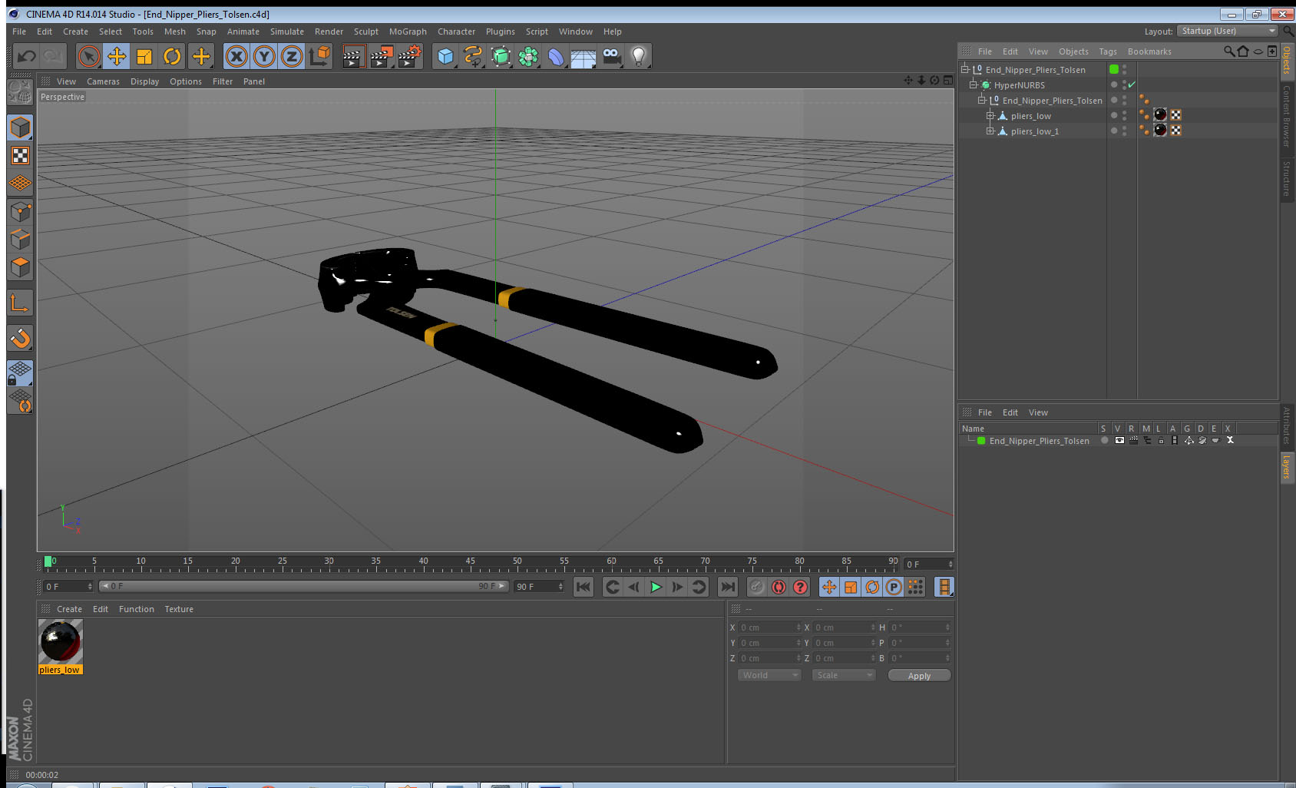The image size is (1296, 788).
Task: Switch to Polygons mode
Action: (x=20, y=267)
